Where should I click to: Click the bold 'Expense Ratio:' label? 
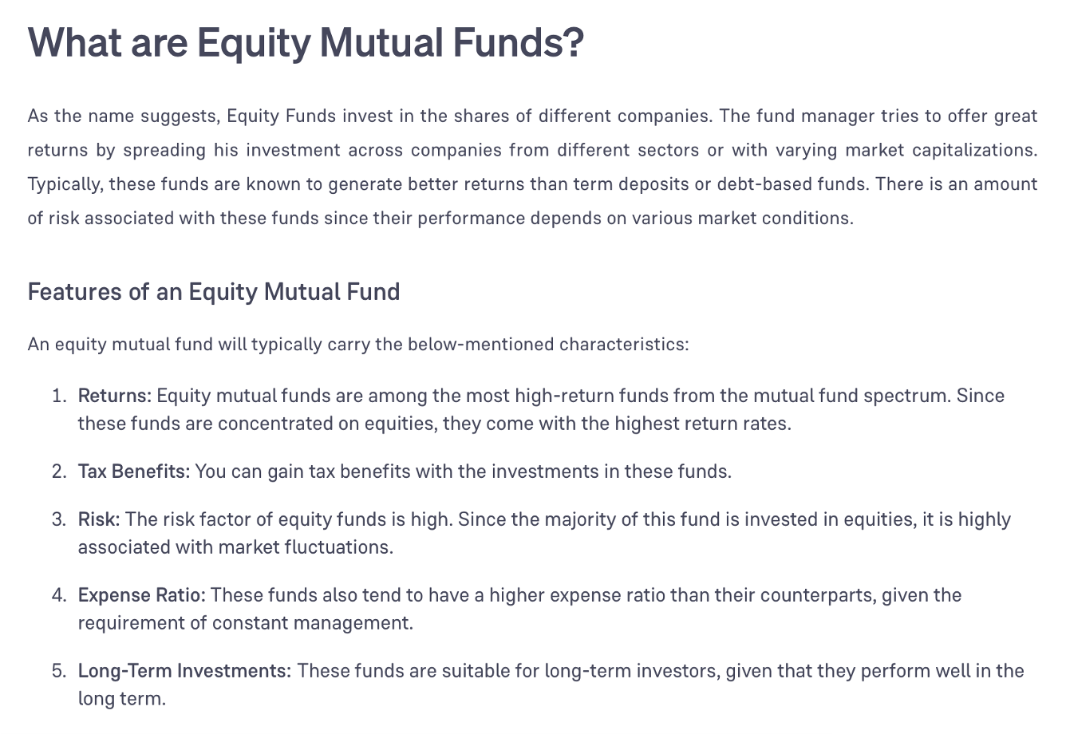[x=142, y=595]
